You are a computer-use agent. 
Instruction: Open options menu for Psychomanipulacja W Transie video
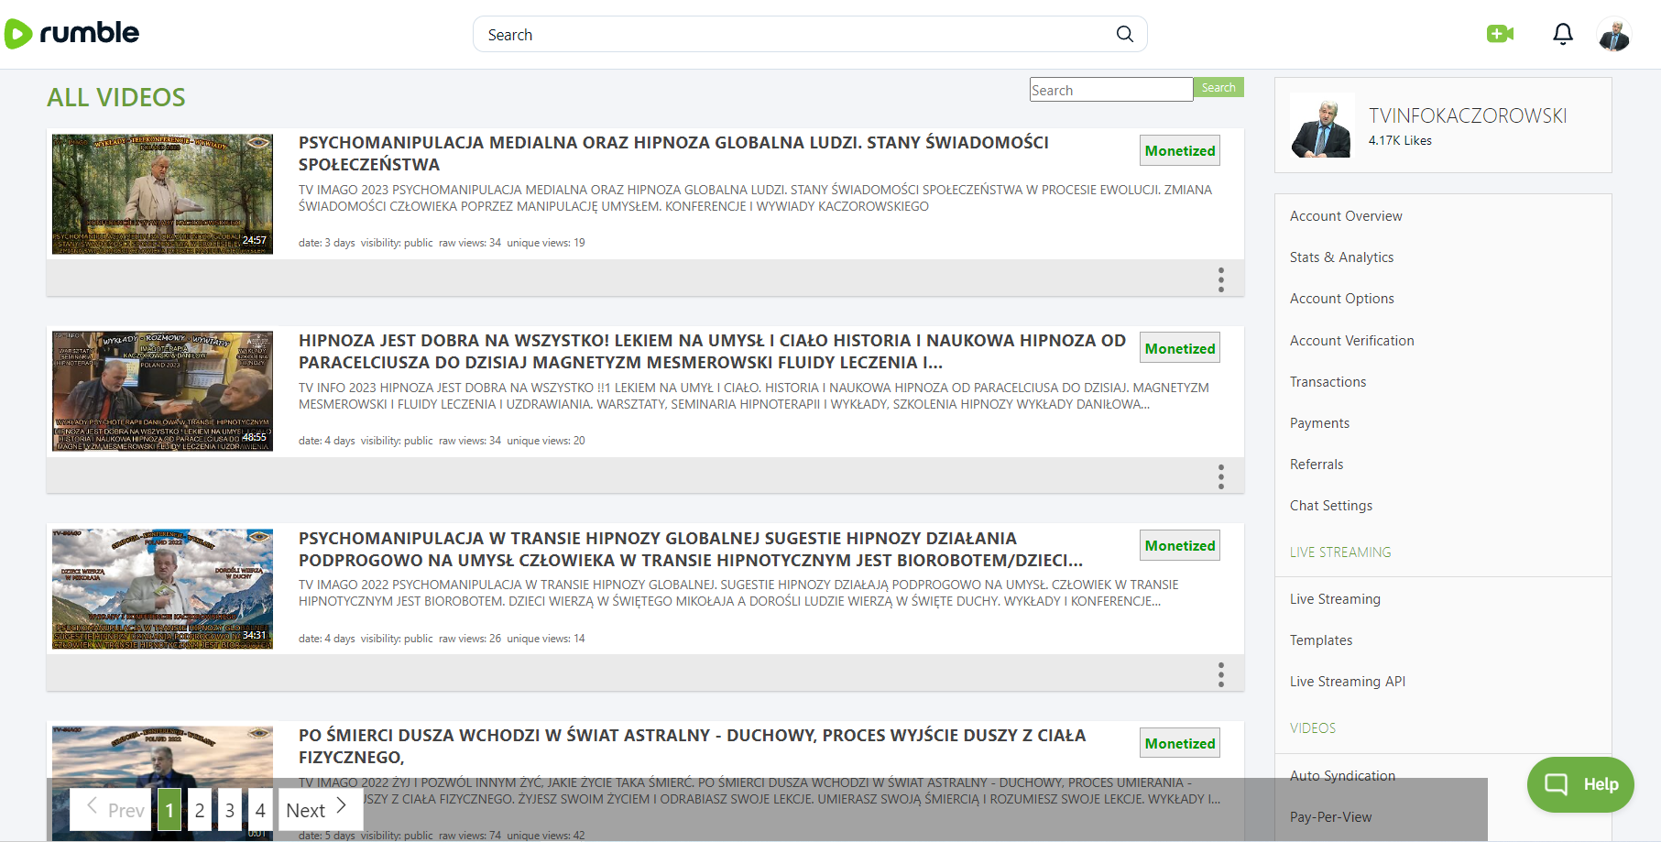point(1220,674)
